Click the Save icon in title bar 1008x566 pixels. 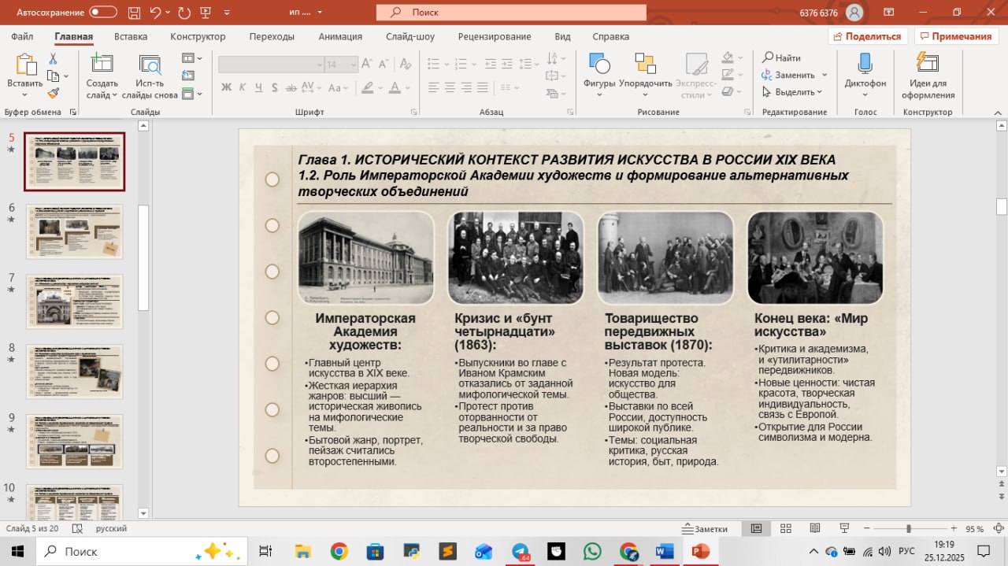point(132,13)
